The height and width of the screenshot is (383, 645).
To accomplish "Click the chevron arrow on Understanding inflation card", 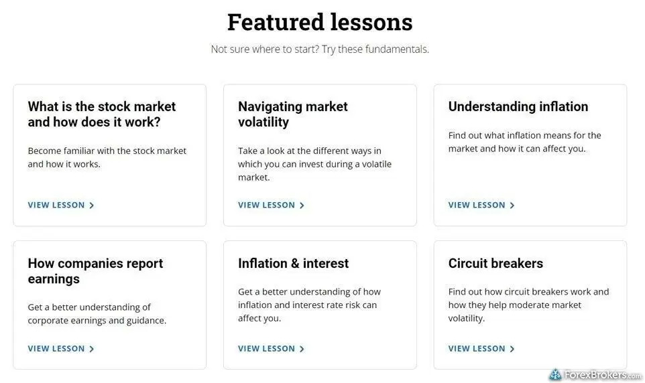I will pyautogui.click(x=512, y=205).
